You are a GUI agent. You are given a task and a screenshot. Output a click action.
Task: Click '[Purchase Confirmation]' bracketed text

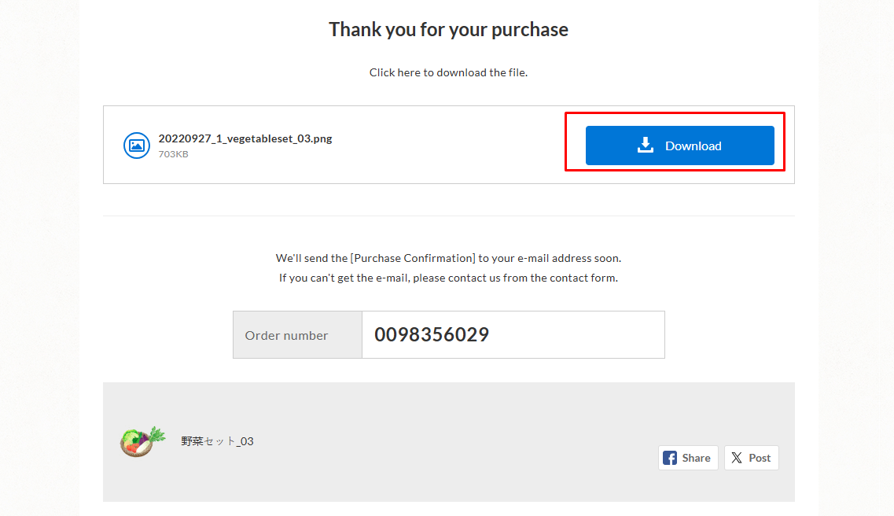click(413, 258)
